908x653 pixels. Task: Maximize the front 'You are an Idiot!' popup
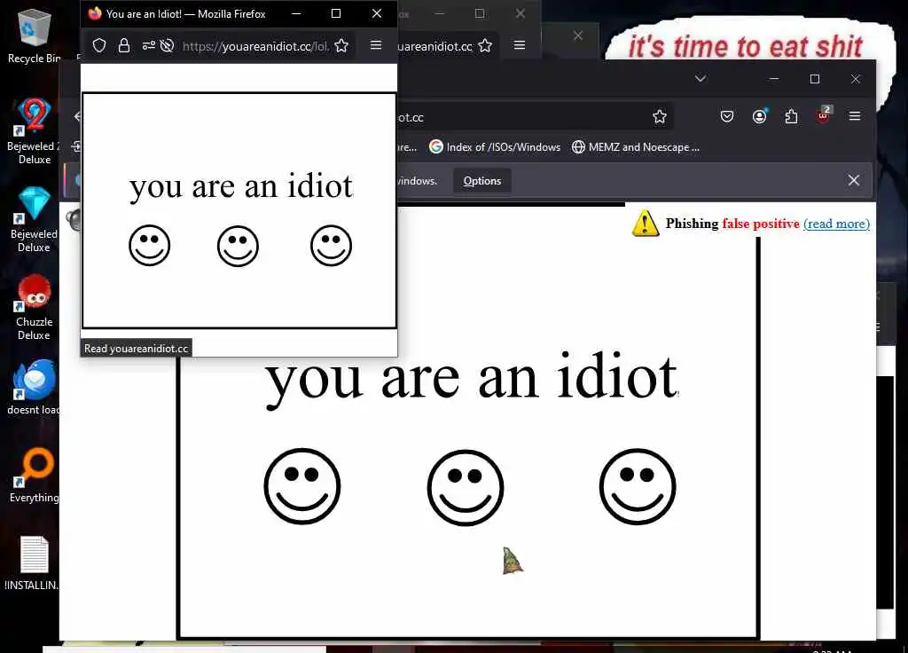(336, 13)
